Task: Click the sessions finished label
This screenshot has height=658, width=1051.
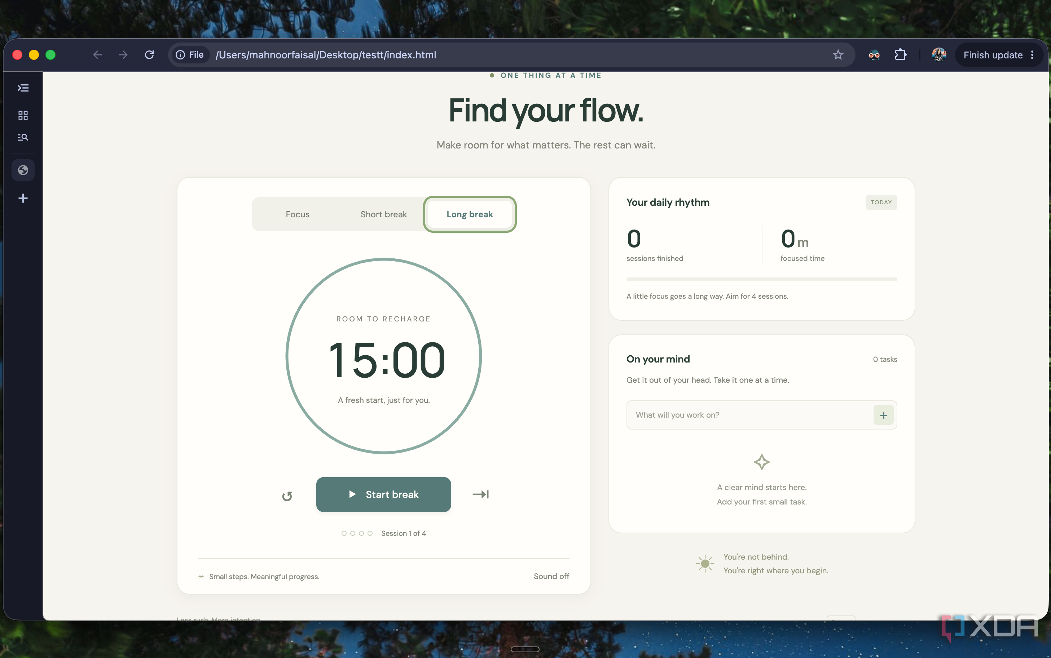Action: 655,258
